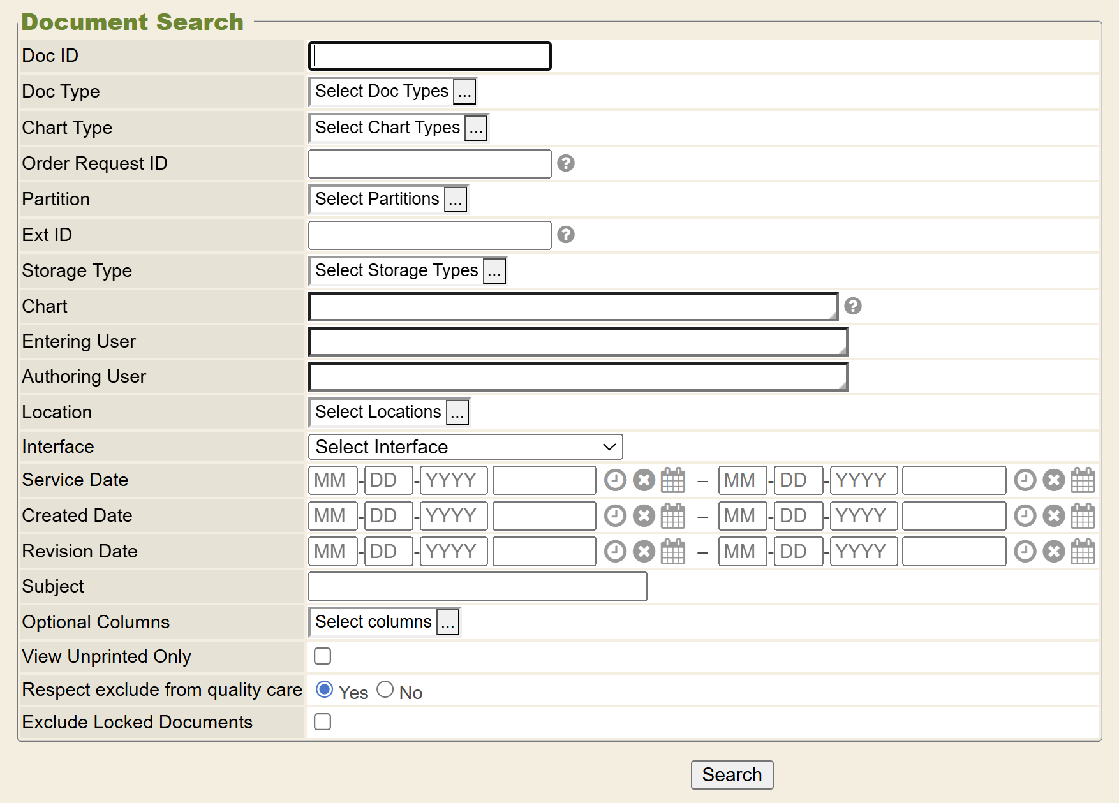Enable View Unprinted Only checkbox
The image size is (1119, 803).
click(323, 656)
